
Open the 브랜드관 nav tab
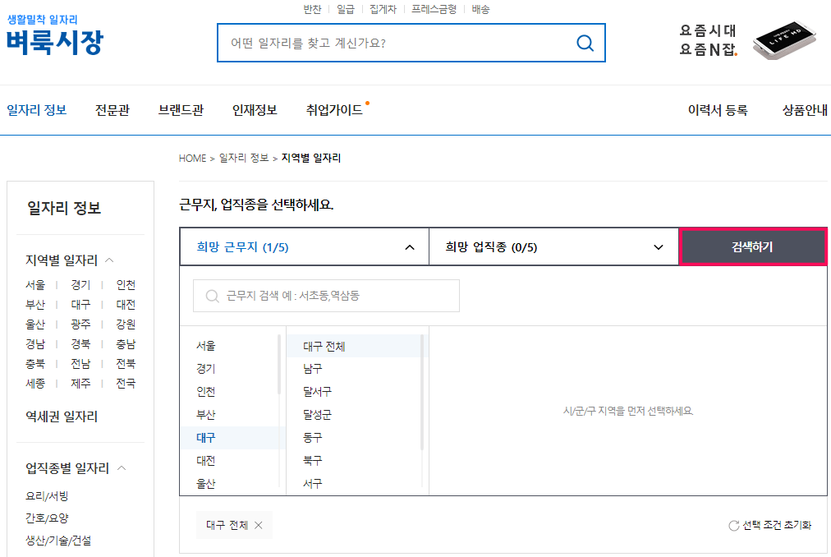[181, 110]
